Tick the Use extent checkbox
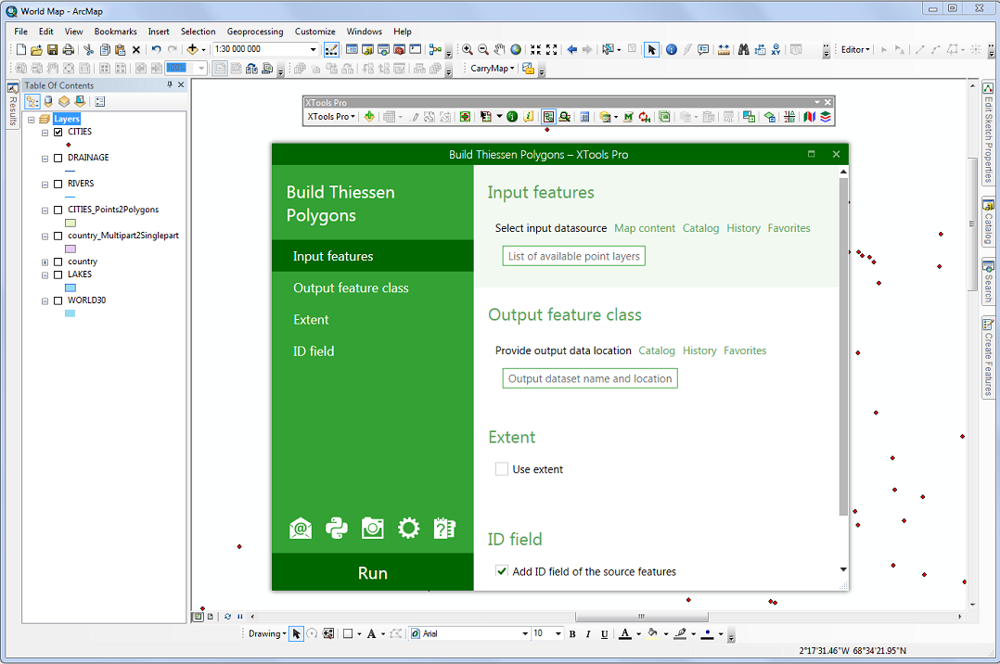 coord(502,469)
